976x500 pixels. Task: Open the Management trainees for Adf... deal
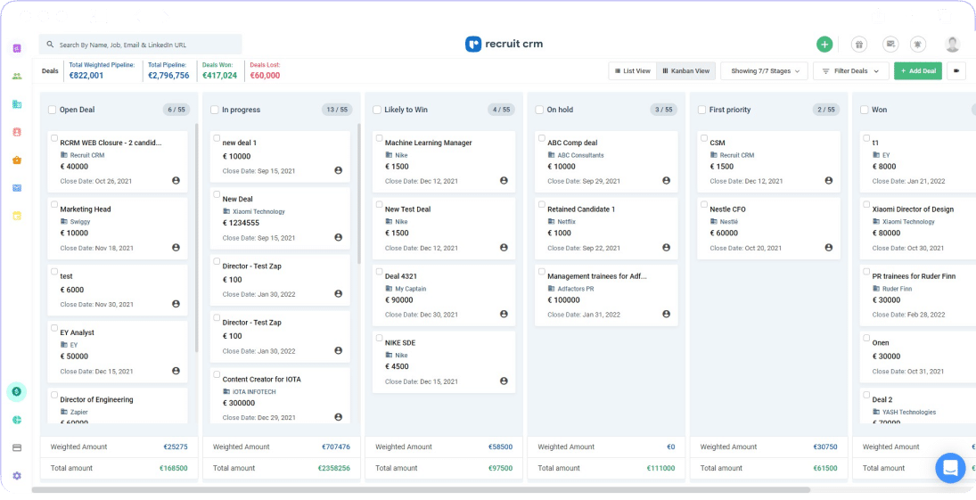click(x=606, y=294)
